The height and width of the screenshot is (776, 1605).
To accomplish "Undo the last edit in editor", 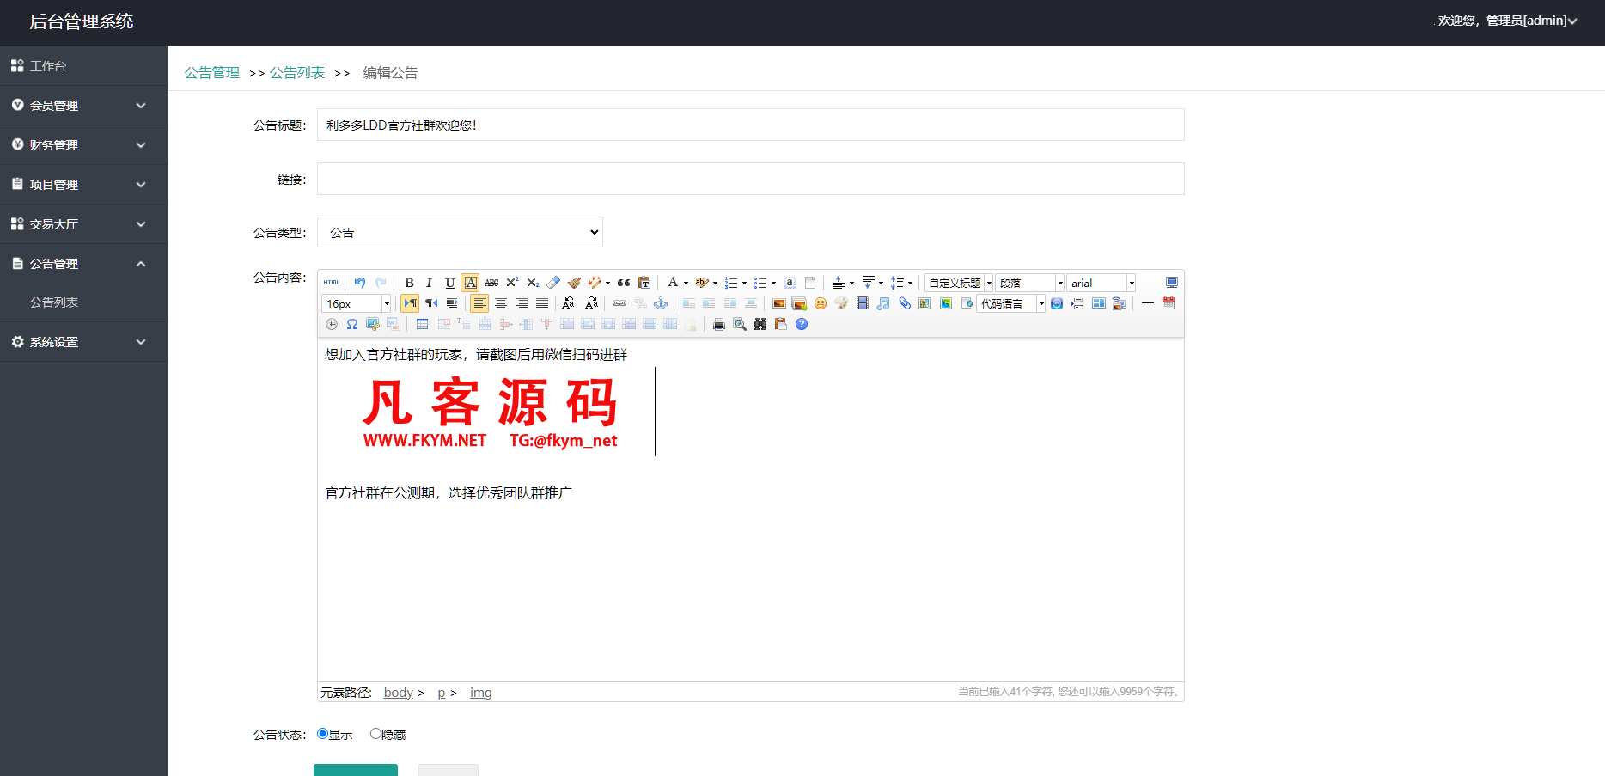I will [359, 282].
